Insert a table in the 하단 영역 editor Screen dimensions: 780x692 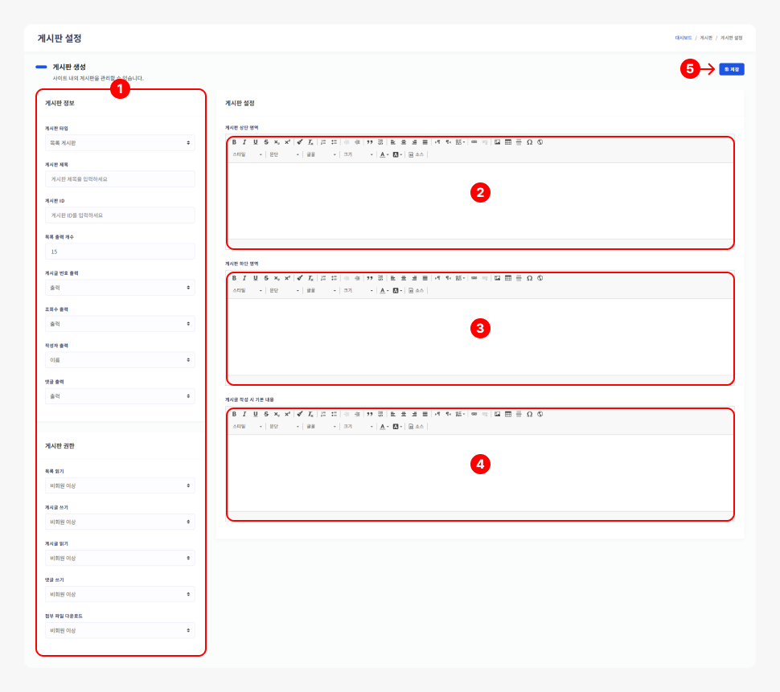[x=508, y=278]
